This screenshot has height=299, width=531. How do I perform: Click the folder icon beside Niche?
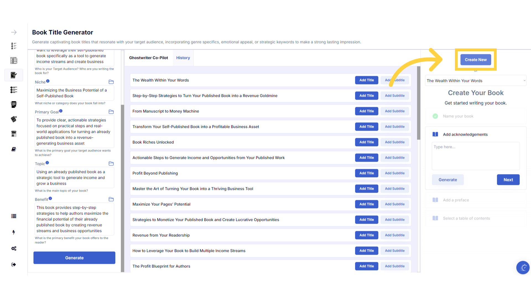(x=111, y=82)
